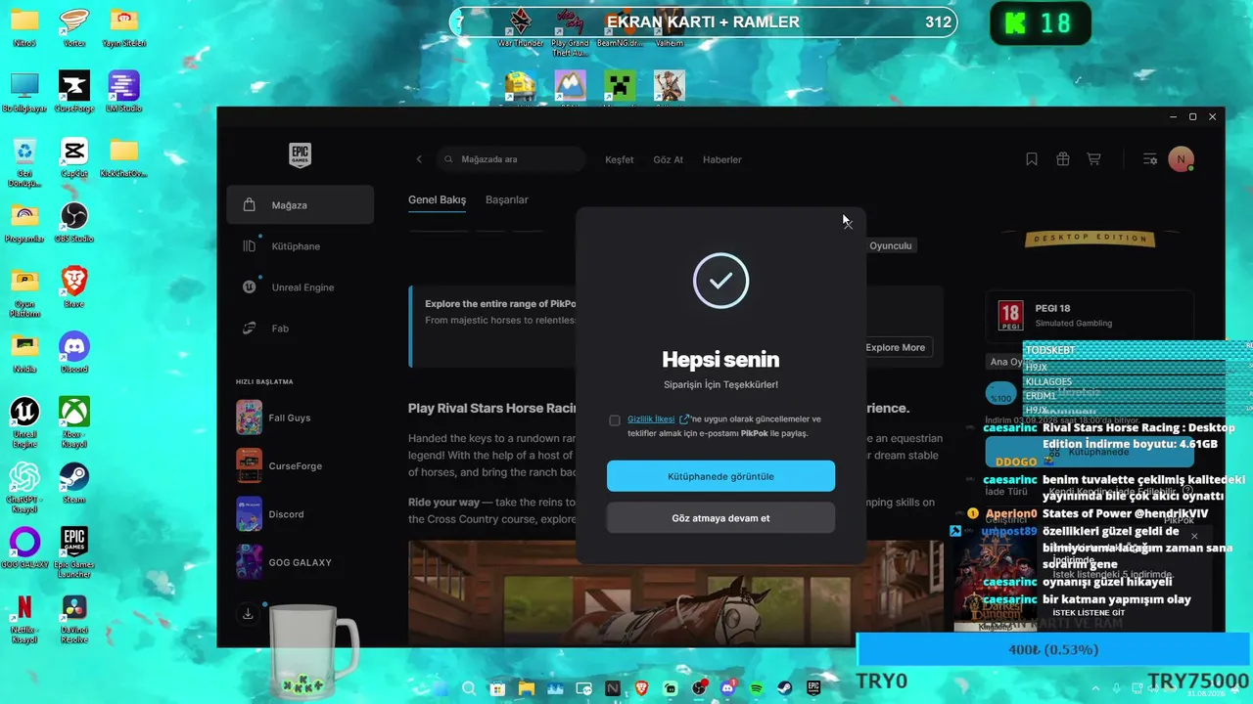Open the Unreal Engine desktop shortcut
The height and width of the screenshot is (704, 1253).
coord(24,422)
